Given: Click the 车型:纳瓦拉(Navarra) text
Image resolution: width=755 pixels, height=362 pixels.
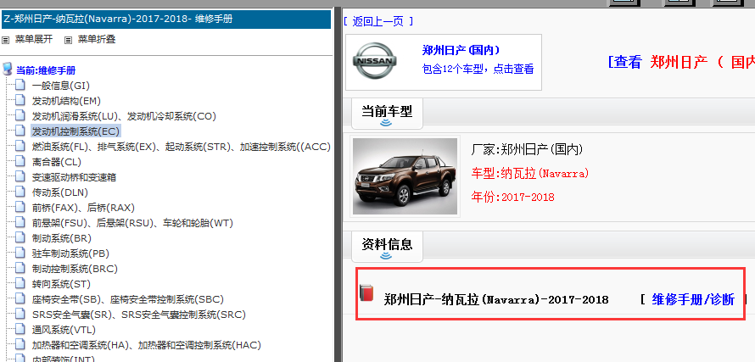Looking at the screenshot, I should click(x=530, y=173).
